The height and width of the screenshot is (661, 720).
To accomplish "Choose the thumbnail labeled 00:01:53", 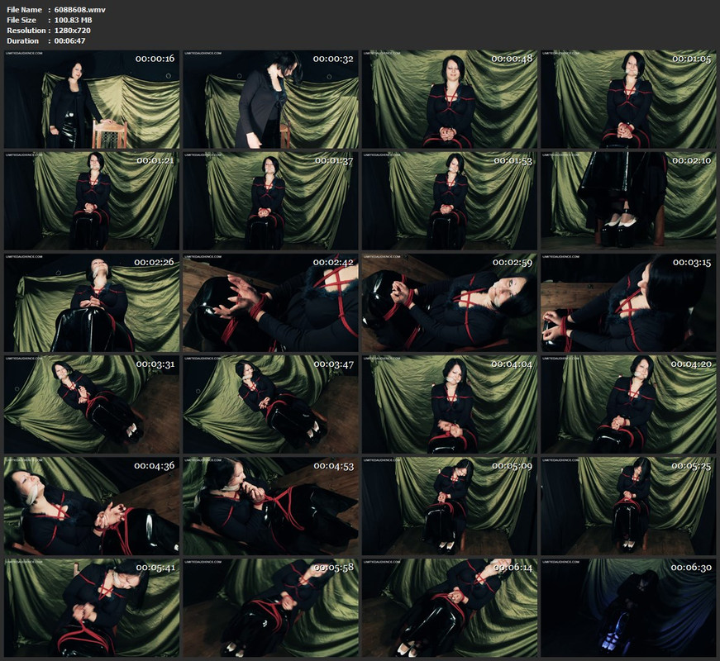I will (450, 201).
